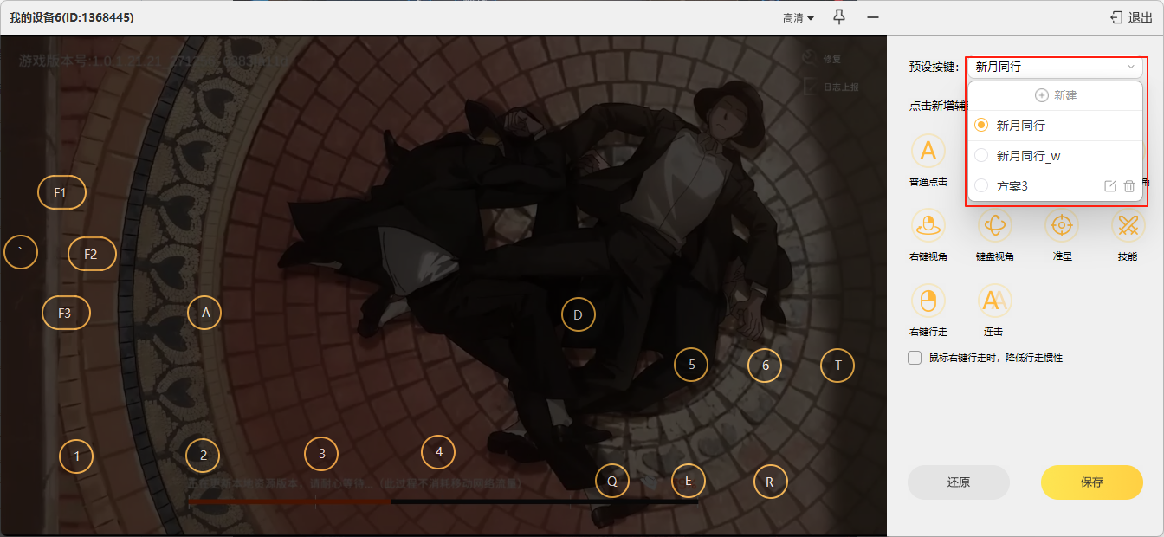1164x537 pixels.
Task: Select the backtick key circle
Action: [21, 252]
